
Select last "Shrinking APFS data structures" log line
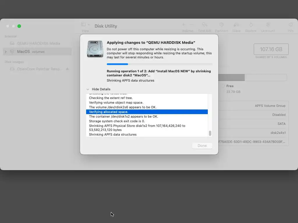[147, 134]
